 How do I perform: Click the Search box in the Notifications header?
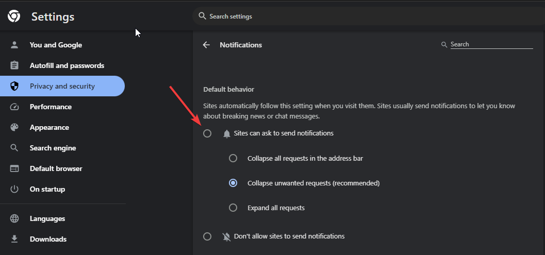pos(491,44)
